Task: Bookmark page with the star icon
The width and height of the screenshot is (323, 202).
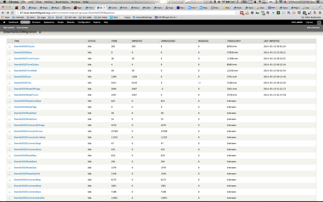Action: click(x=236, y=13)
